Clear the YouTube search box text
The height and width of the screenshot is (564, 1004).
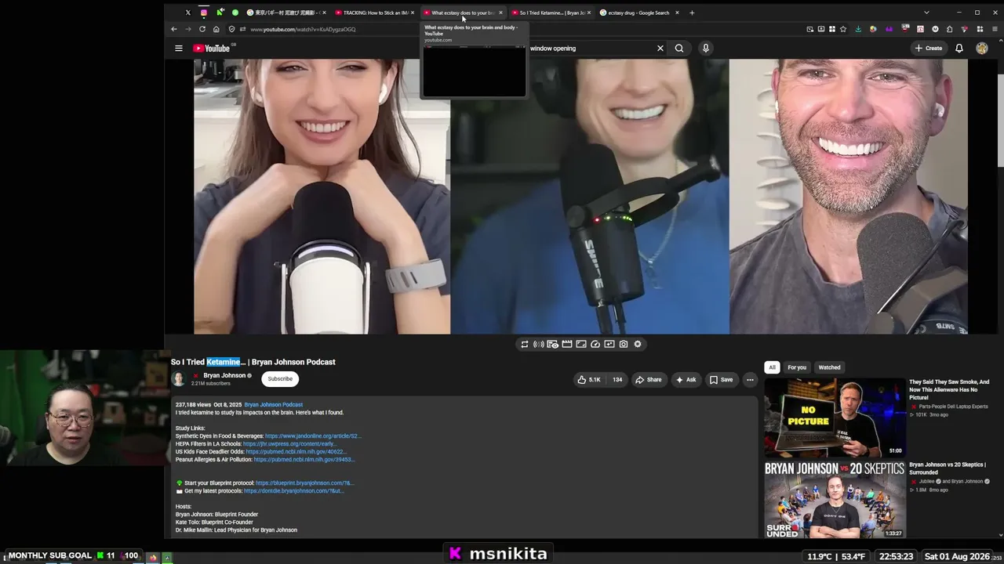[x=660, y=49]
